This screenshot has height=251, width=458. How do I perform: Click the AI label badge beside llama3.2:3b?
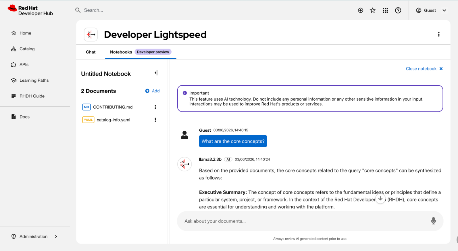[x=228, y=159]
